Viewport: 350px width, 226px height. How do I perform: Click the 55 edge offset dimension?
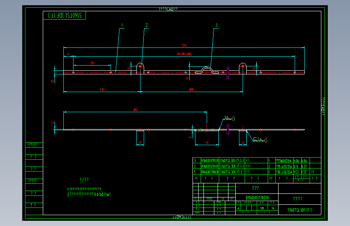pyautogui.click(x=68, y=54)
